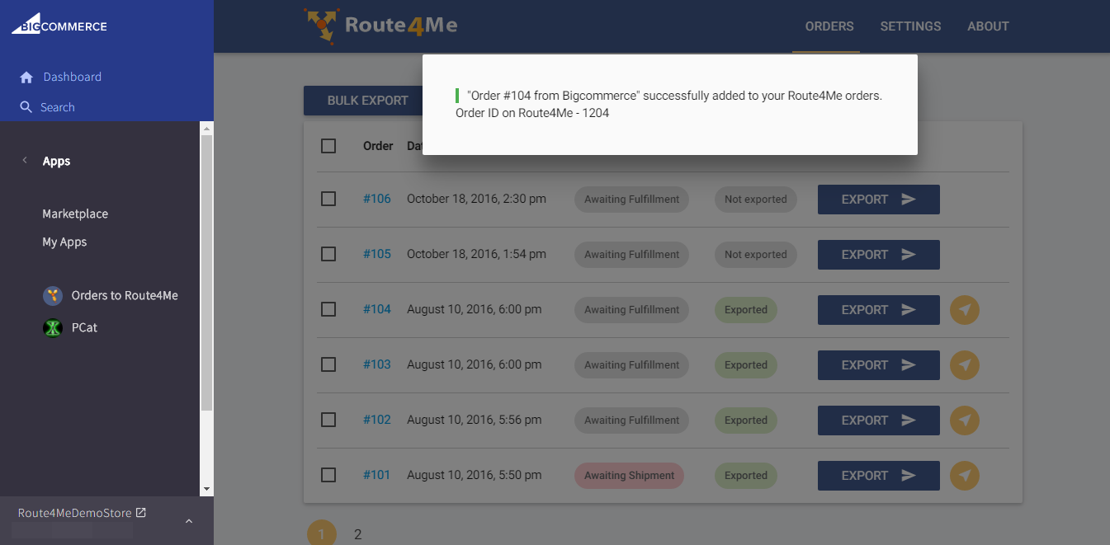Click the Dashboard home icon
Screen dimensions: 1110x545
point(26,78)
